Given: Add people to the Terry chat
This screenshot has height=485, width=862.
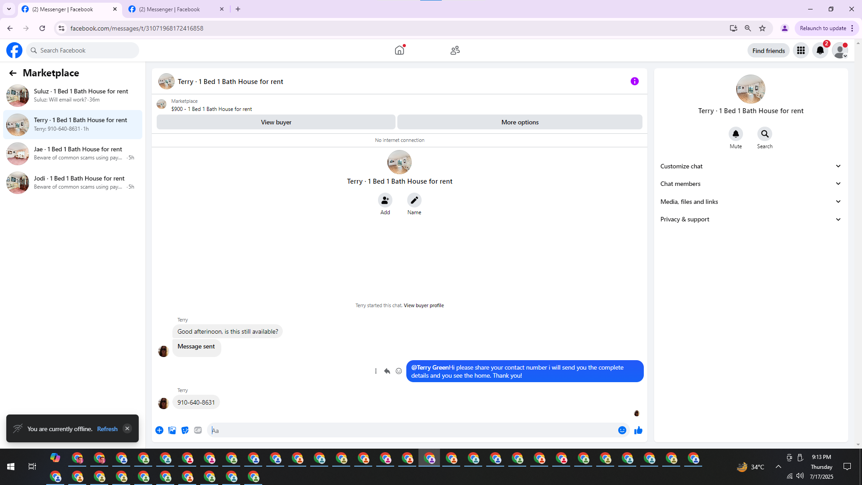Looking at the screenshot, I should (x=385, y=200).
